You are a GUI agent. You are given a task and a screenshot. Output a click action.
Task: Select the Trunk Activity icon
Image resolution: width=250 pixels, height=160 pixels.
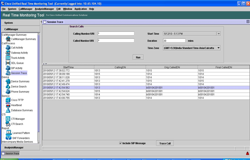click(x=8, y=58)
